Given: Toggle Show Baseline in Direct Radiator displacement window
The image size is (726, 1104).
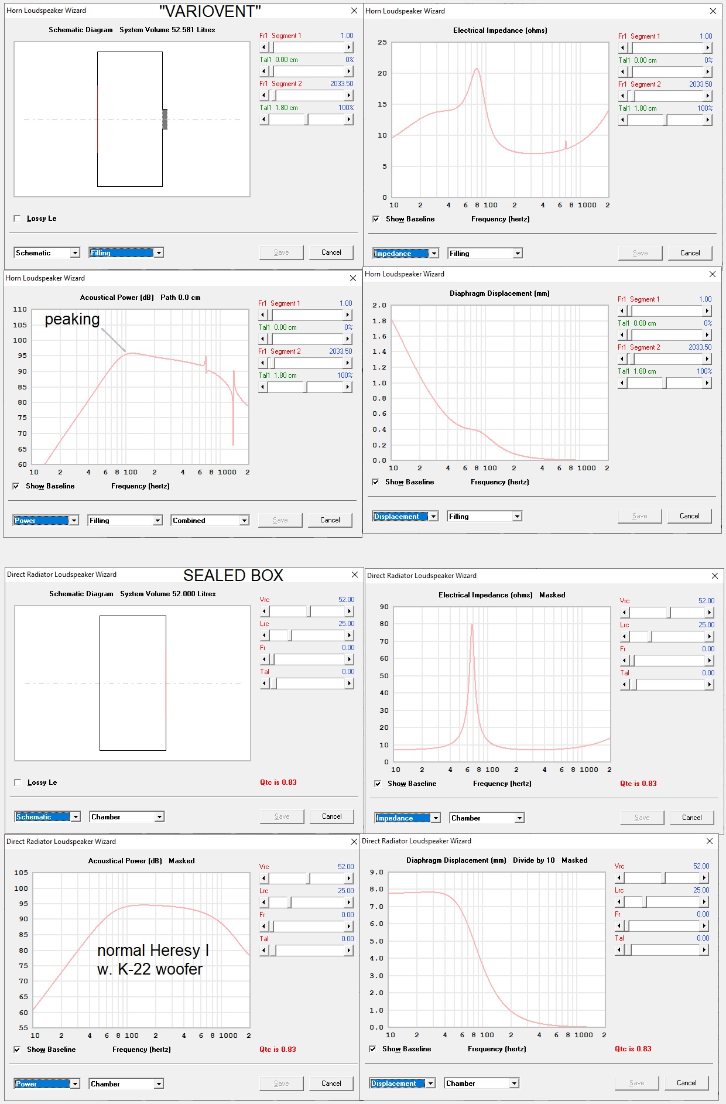Looking at the screenshot, I should (372, 1049).
